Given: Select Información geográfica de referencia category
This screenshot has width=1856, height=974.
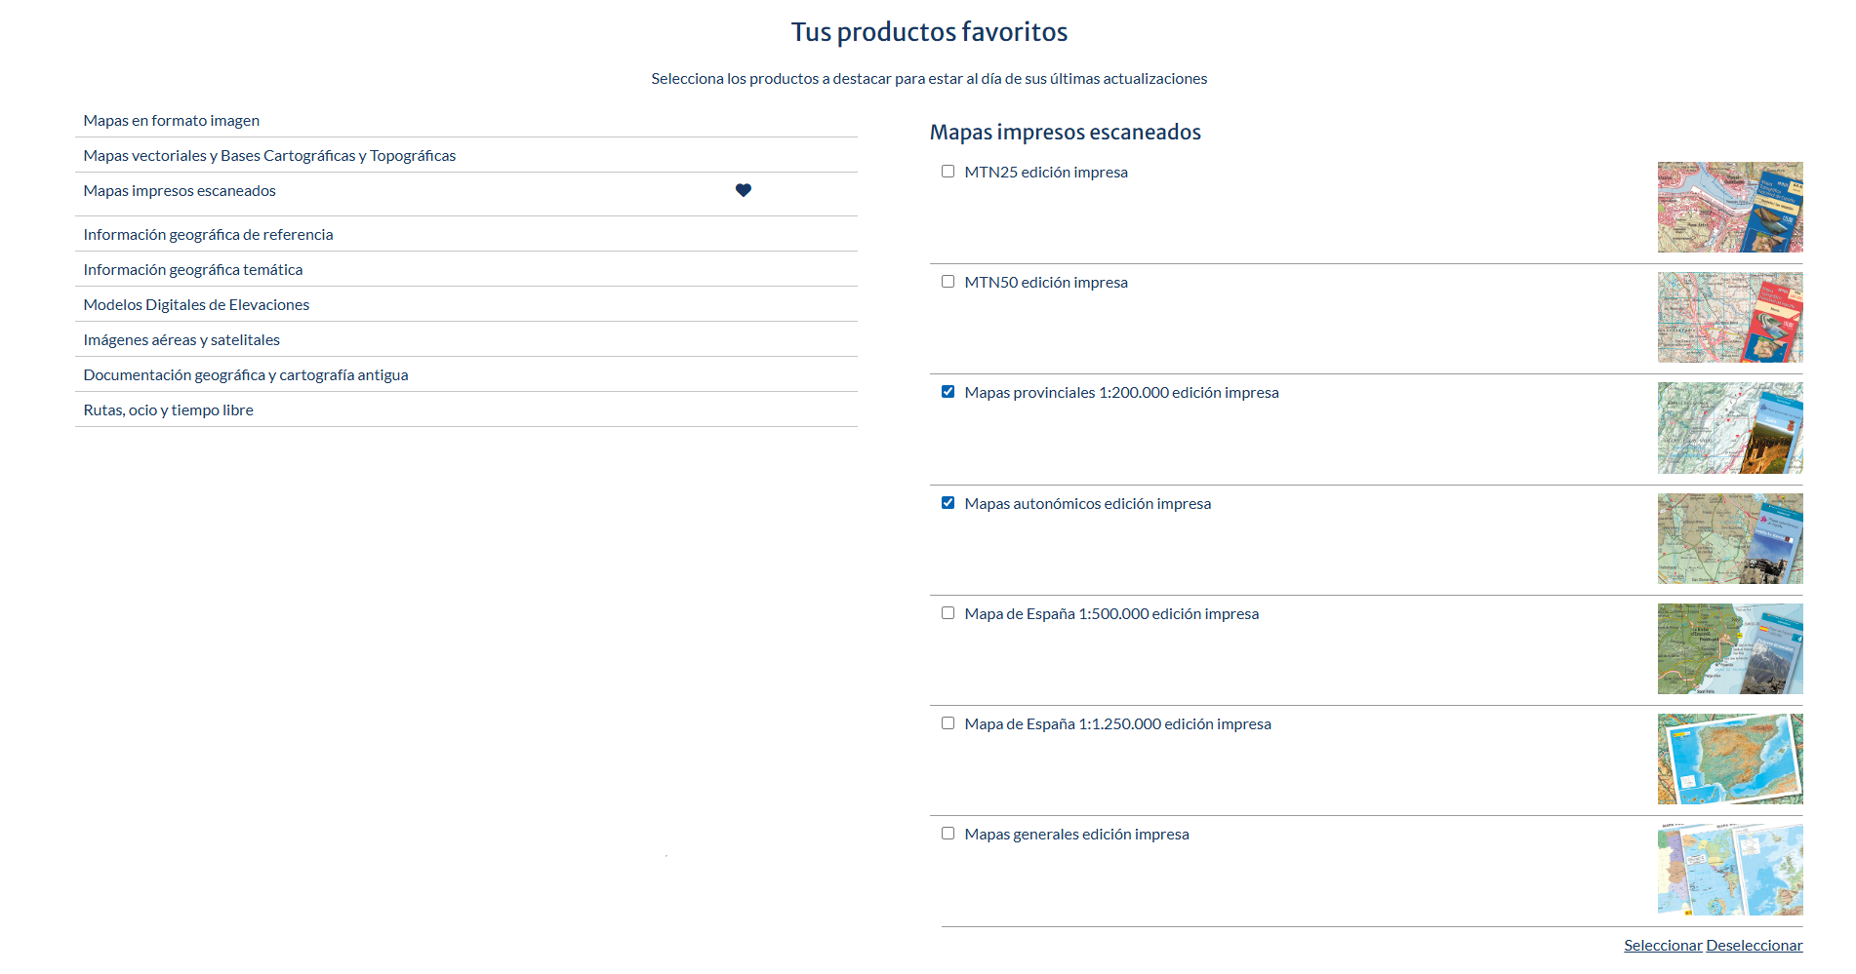Looking at the screenshot, I should [x=208, y=235].
